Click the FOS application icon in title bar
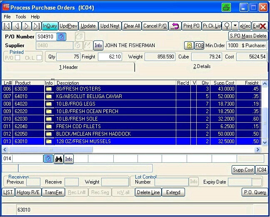 click(6, 7)
